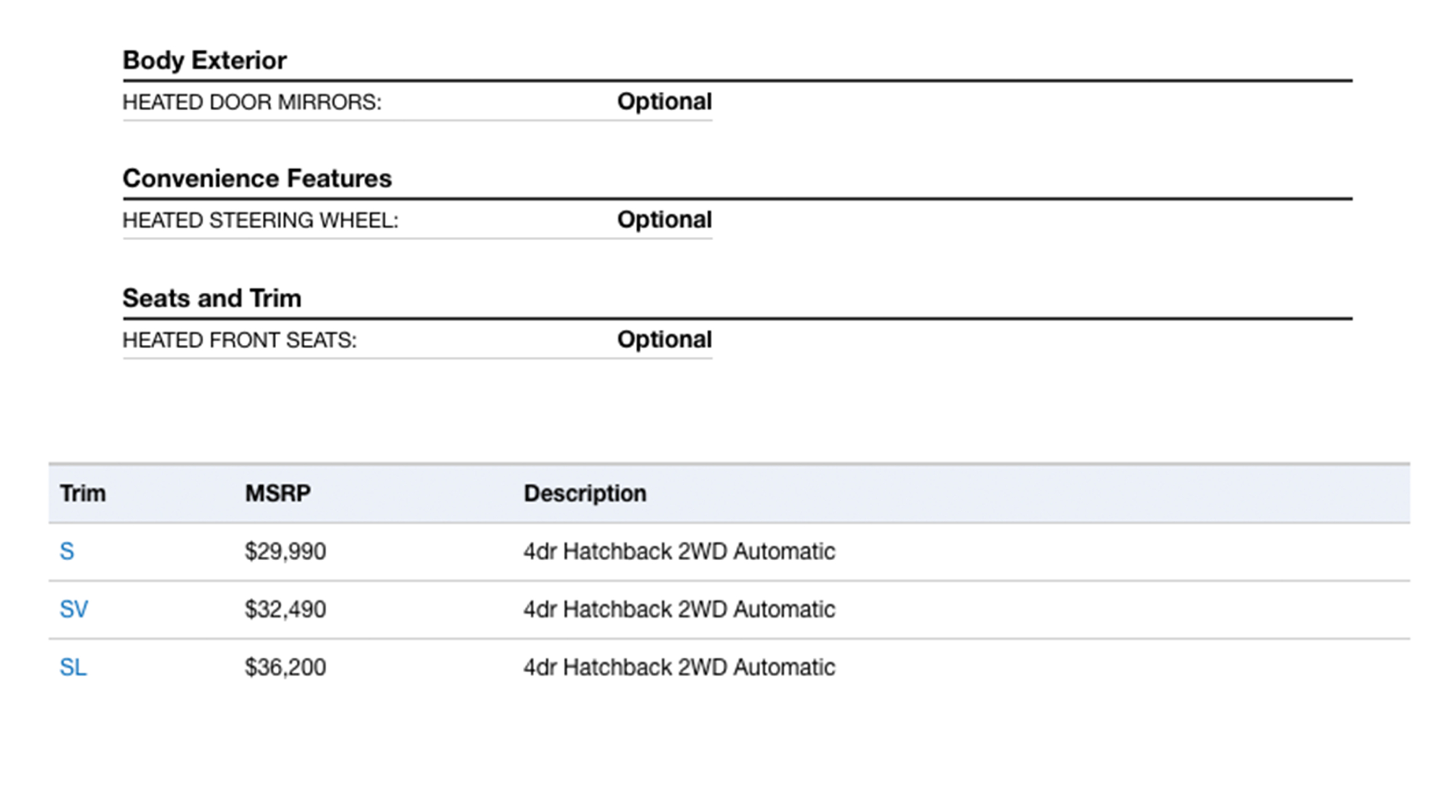Screen dimensions: 1444x812
Task: Click the Body Exterior section heading
Action: click(204, 61)
